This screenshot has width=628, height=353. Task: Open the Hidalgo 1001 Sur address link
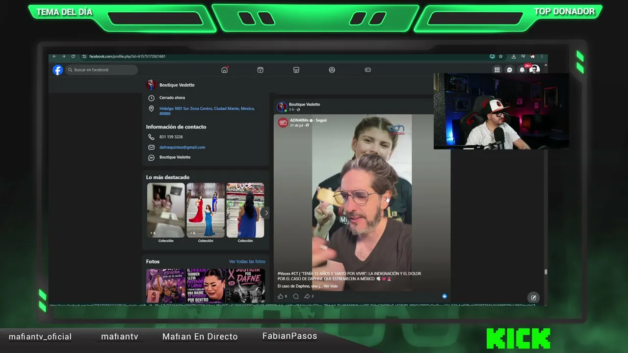[207, 111]
